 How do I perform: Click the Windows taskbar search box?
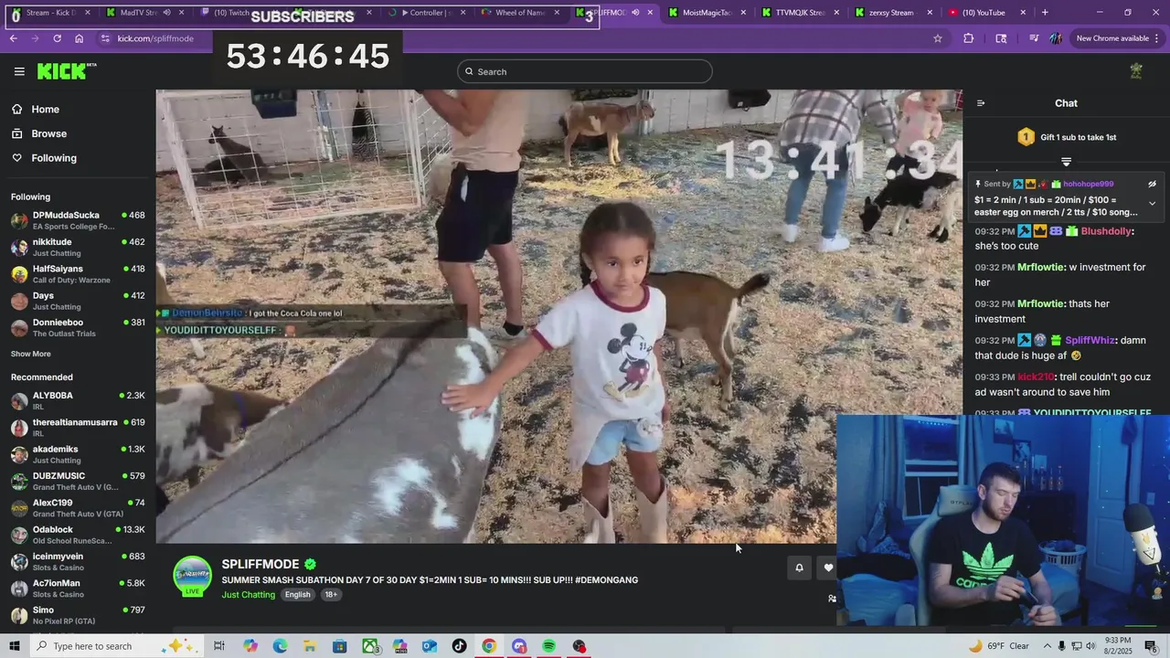pos(115,646)
